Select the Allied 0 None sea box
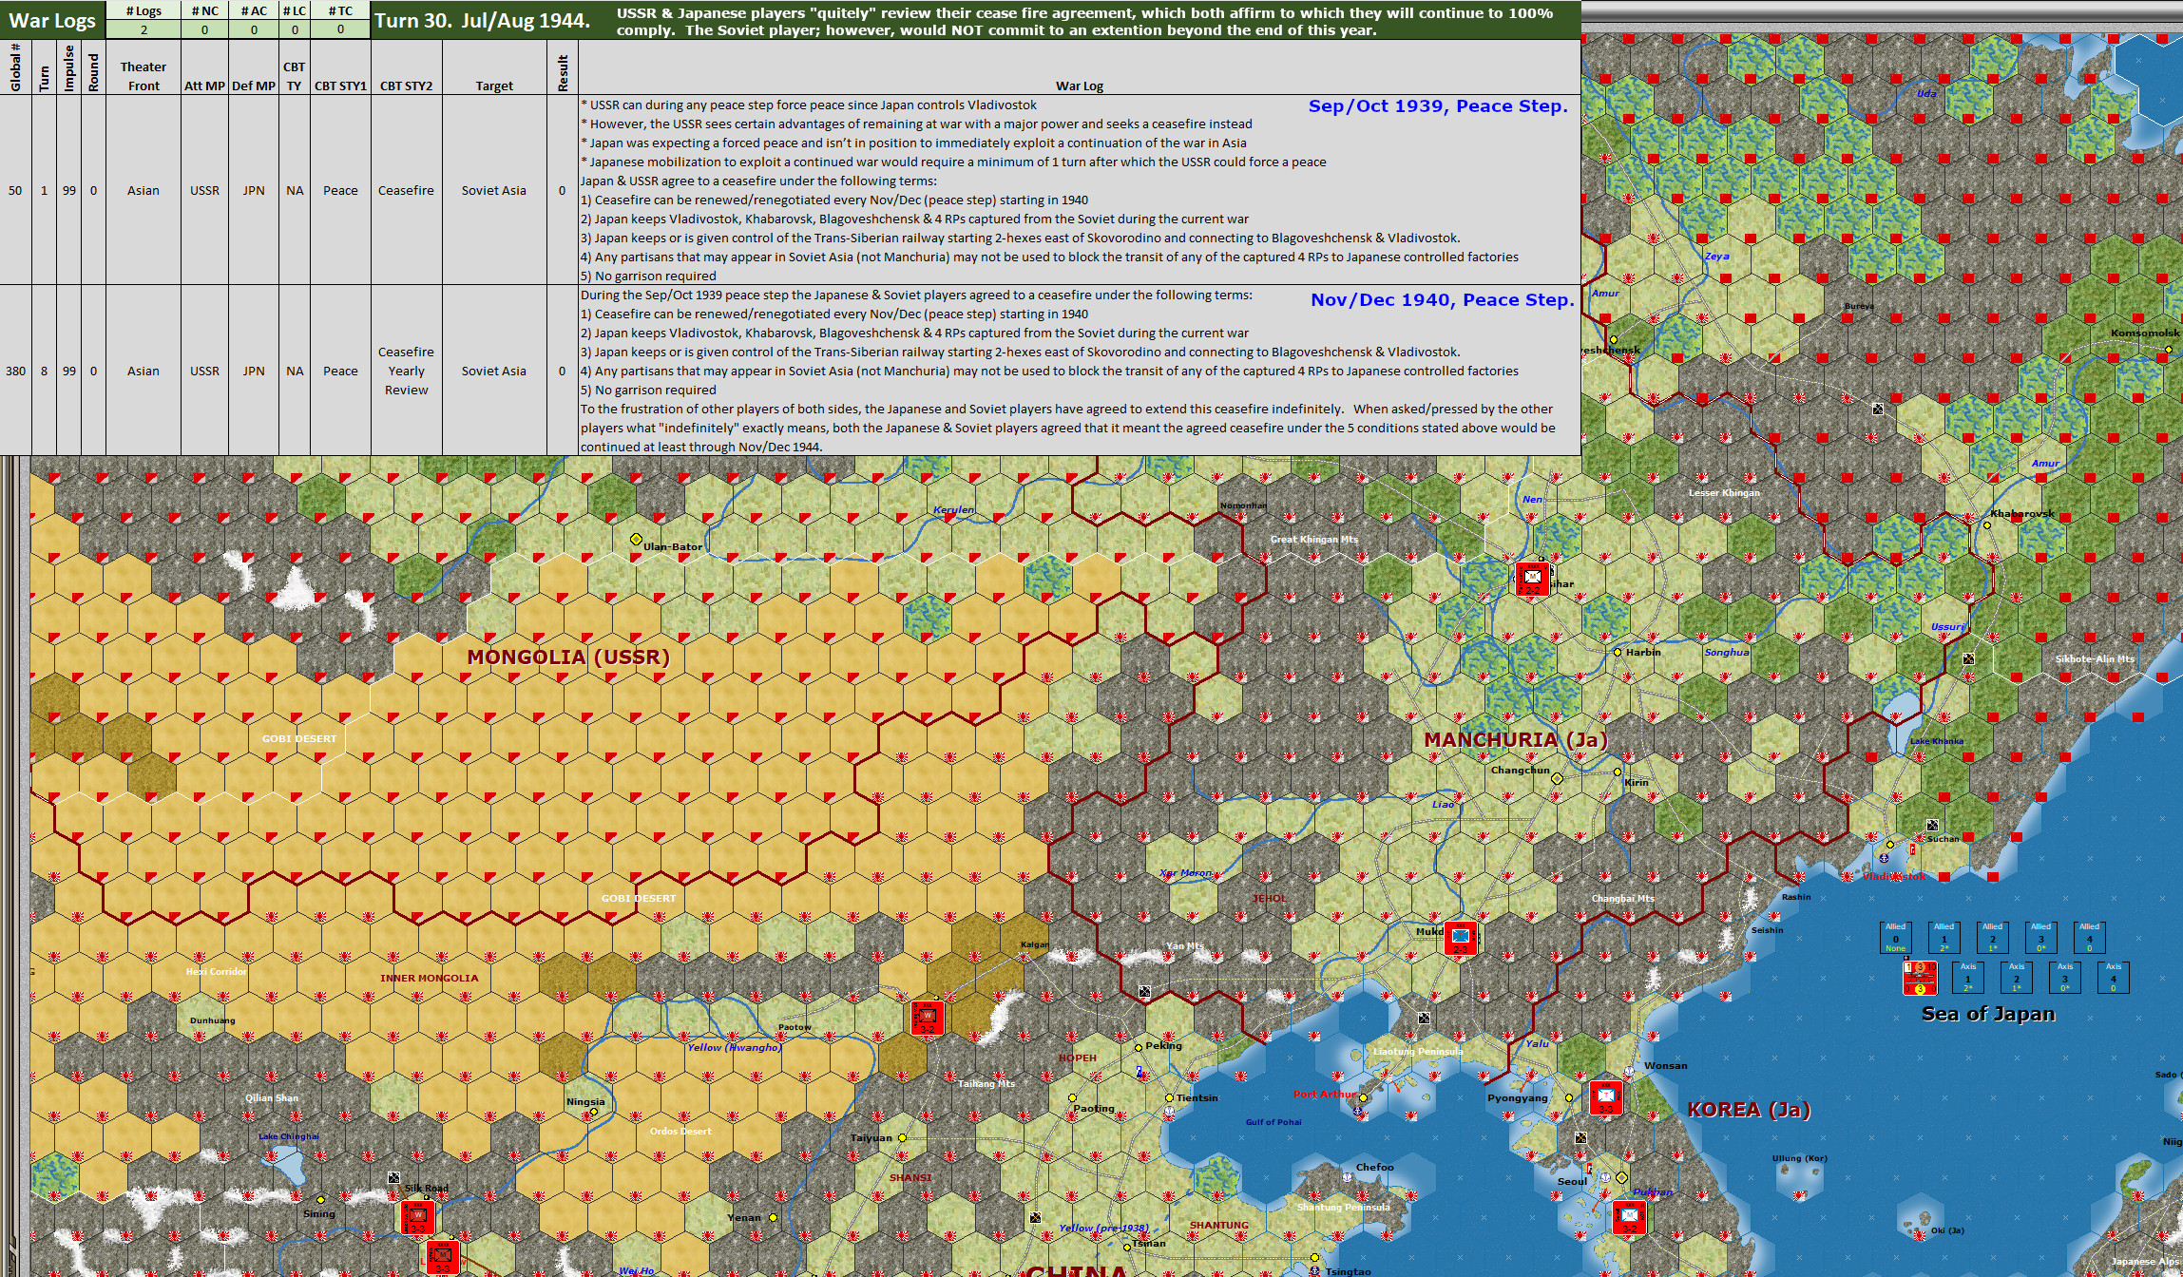The image size is (2183, 1277). pyautogui.click(x=1895, y=937)
